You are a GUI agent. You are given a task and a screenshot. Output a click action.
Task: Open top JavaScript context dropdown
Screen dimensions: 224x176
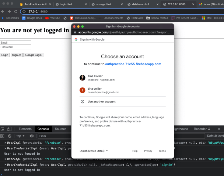coord(20,136)
